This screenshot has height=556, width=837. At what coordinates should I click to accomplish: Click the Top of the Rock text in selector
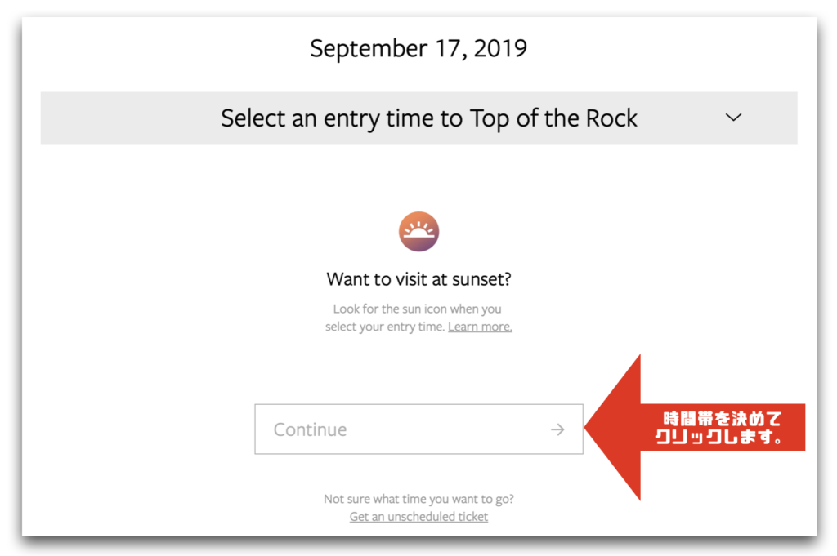coord(553,118)
